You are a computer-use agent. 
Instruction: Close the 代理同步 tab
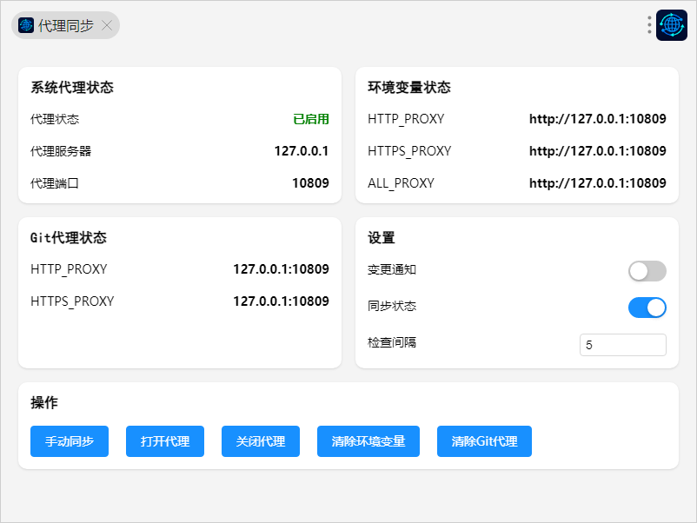point(106,25)
